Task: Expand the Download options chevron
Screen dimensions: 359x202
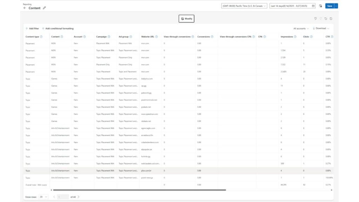Action: (x=328, y=28)
